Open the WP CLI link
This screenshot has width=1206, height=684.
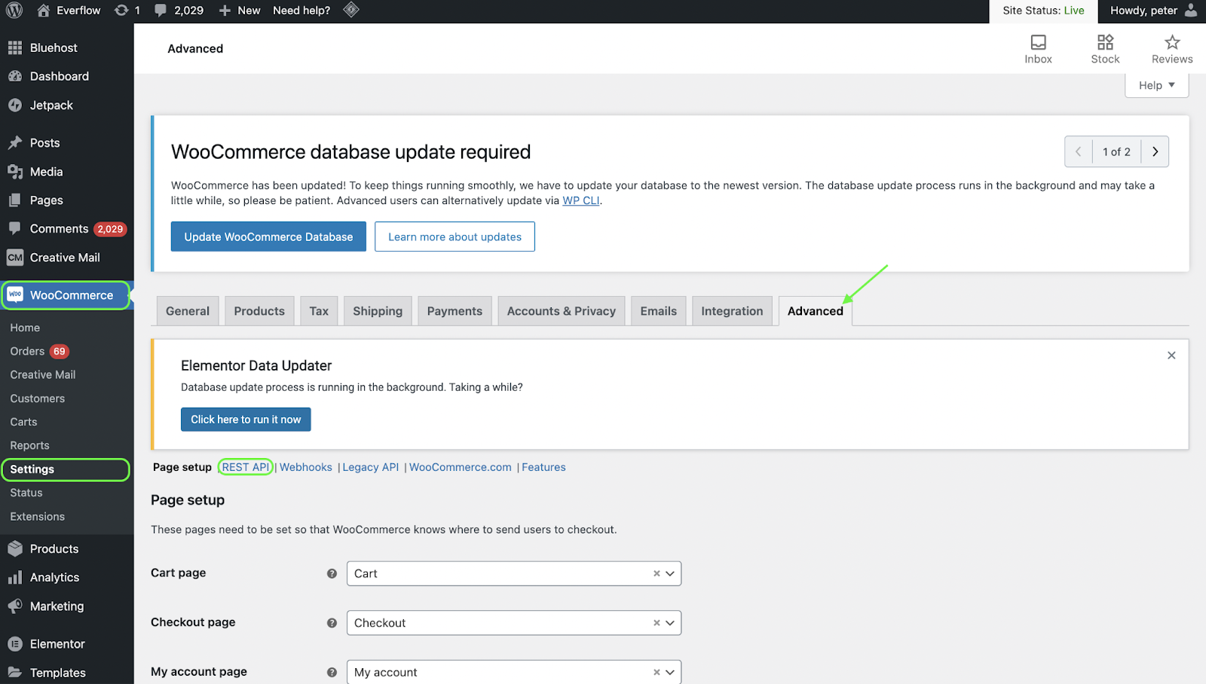click(581, 200)
